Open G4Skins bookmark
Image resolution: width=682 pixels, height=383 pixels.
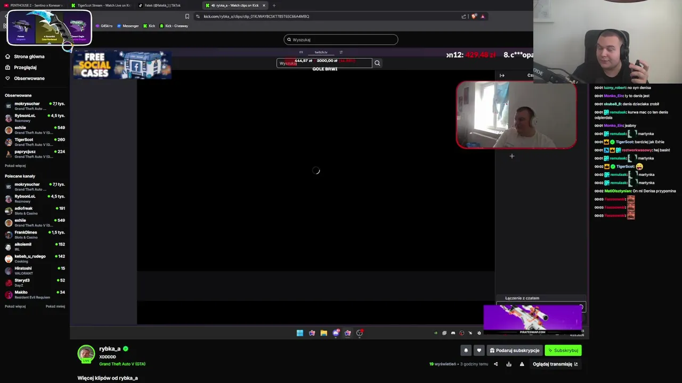coord(104,26)
